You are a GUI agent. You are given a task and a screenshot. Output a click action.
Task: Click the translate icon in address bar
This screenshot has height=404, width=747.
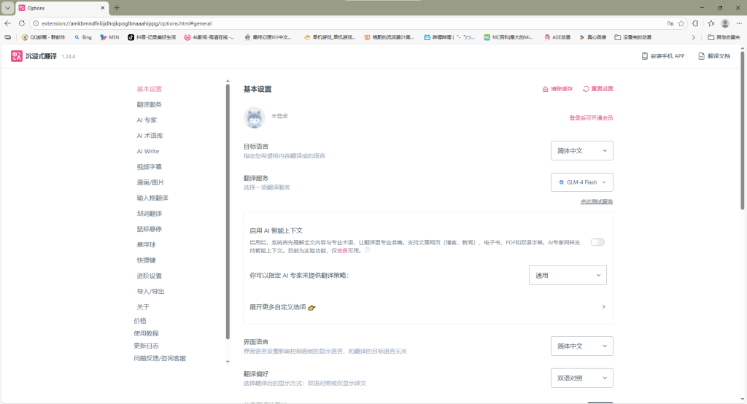coord(670,23)
